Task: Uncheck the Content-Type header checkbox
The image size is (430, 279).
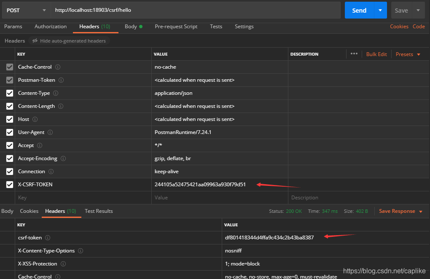Action: click(9, 93)
